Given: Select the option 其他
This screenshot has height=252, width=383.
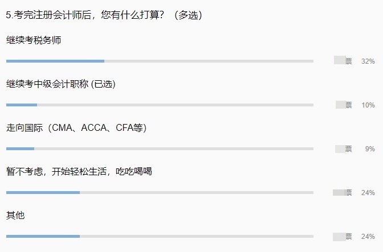Looking at the screenshot, I should click(15, 216).
